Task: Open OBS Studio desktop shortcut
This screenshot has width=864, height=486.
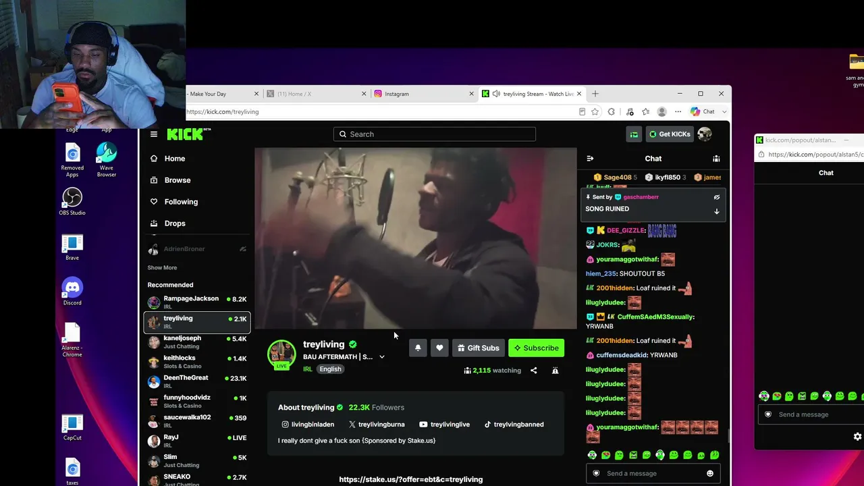Action: (x=72, y=201)
